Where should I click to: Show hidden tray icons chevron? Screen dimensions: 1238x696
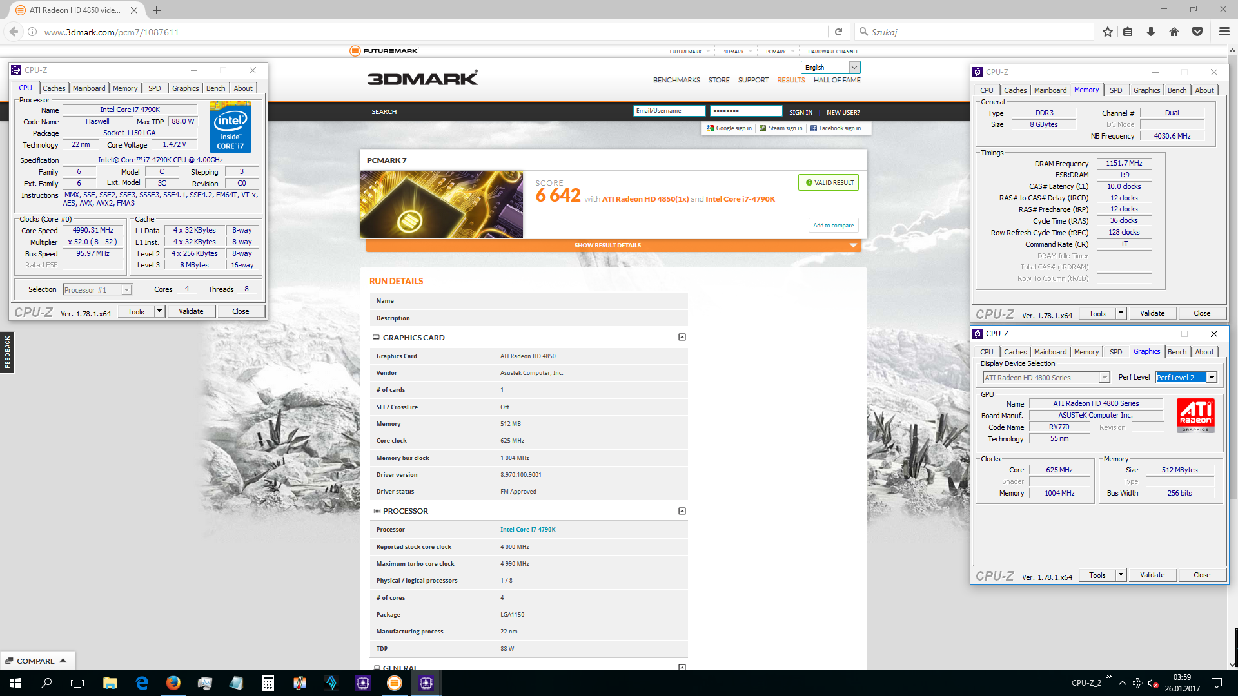click(x=1123, y=683)
